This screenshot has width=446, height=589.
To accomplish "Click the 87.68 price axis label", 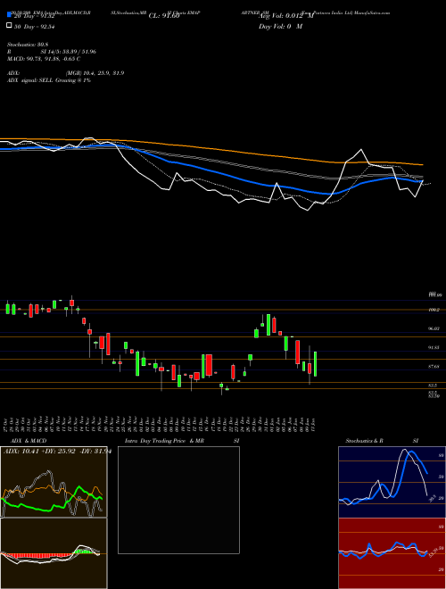I will (434, 367).
